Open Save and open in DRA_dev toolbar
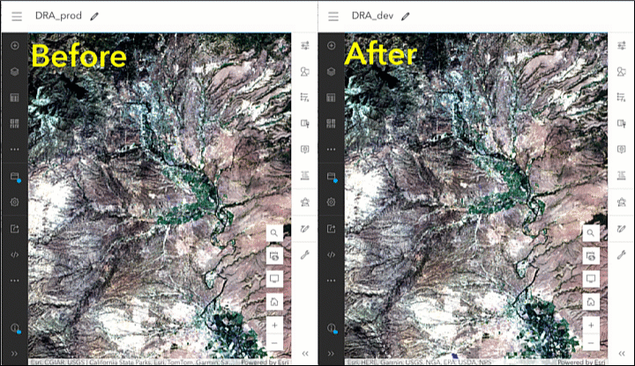 pyautogui.click(x=332, y=177)
